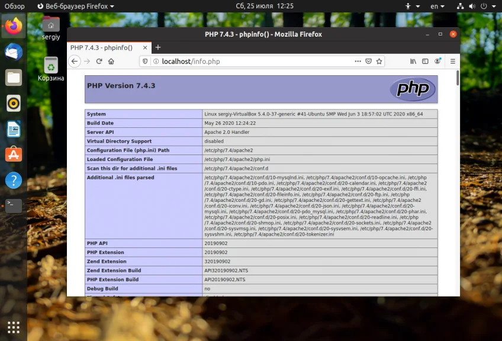
Task: Click the System row label
Action: point(96,114)
